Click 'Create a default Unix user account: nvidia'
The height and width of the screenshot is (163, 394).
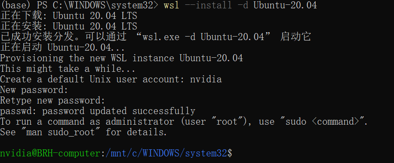point(111,79)
